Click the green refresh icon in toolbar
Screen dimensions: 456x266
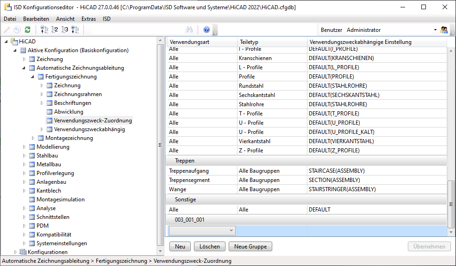point(28,29)
